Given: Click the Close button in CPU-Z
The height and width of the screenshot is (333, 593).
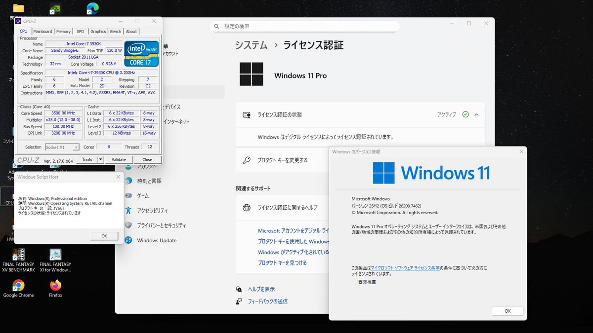Looking at the screenshot, I should (147, 159).
